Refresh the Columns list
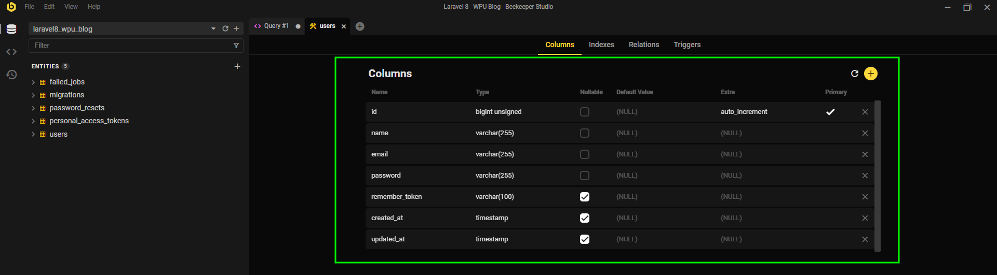Screen dimensions: 997x275 855,74
